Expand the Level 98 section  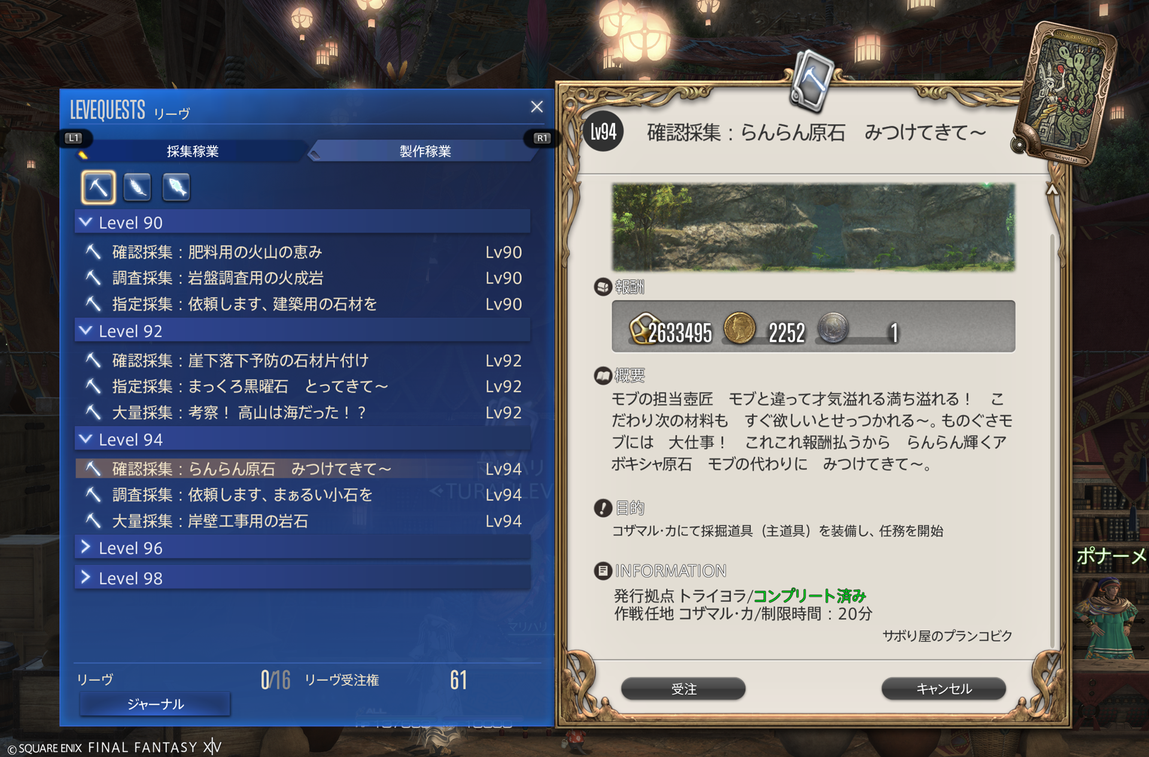coord(302,578)
